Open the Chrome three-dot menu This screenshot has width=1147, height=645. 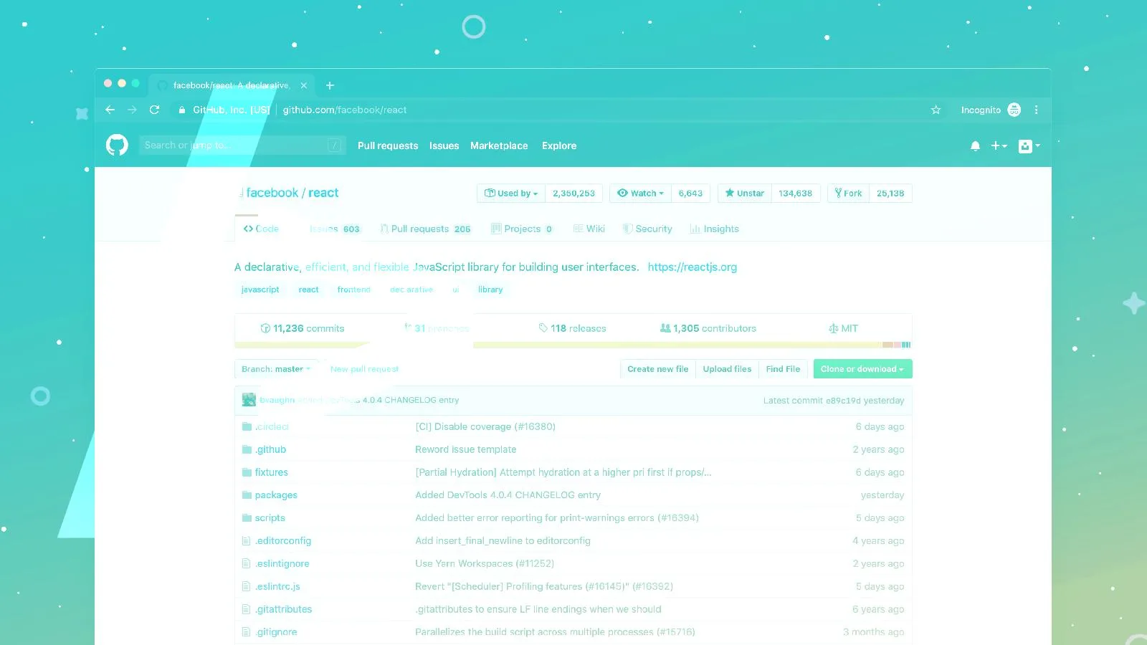tap(1036, 110)
